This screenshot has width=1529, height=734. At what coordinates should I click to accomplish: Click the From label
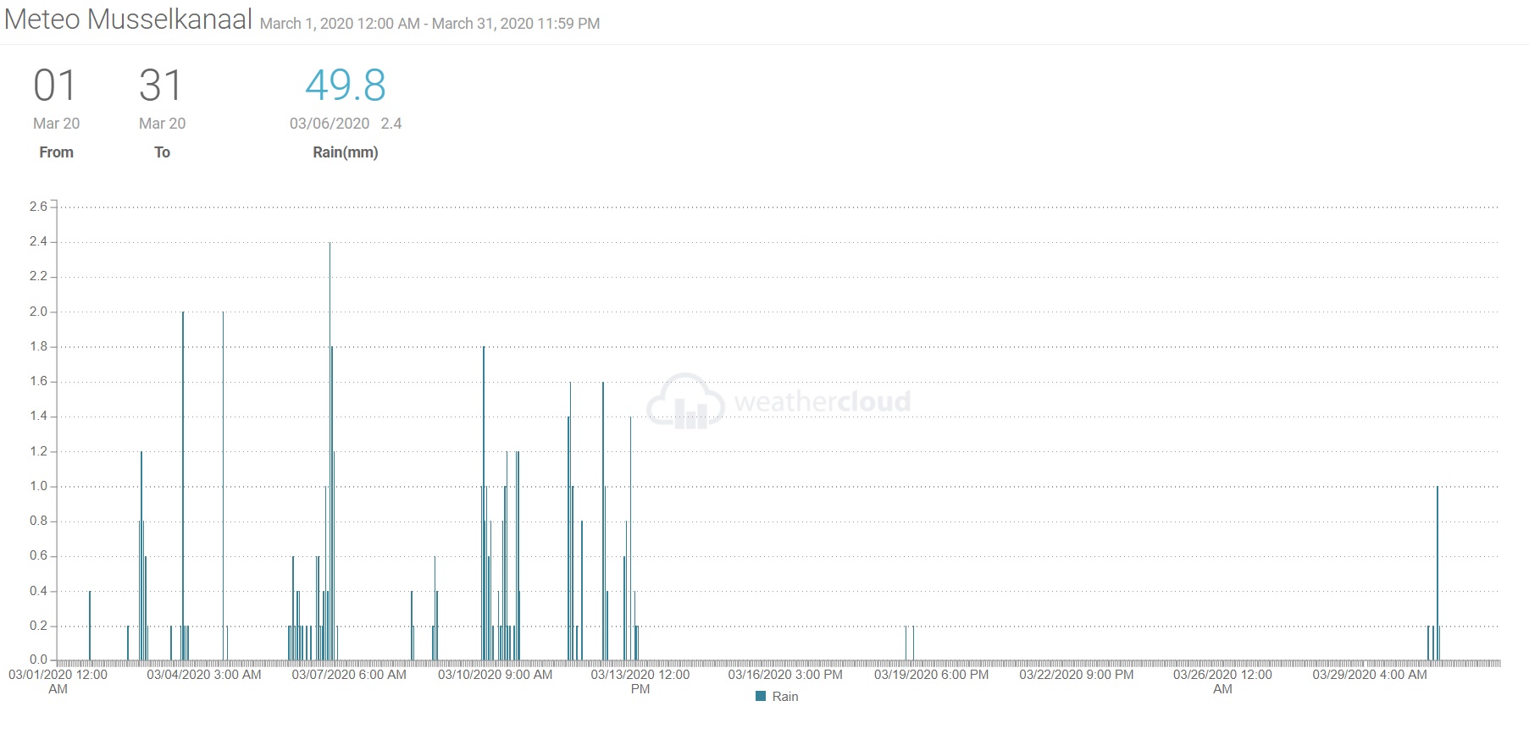click(x=56, y=152)
